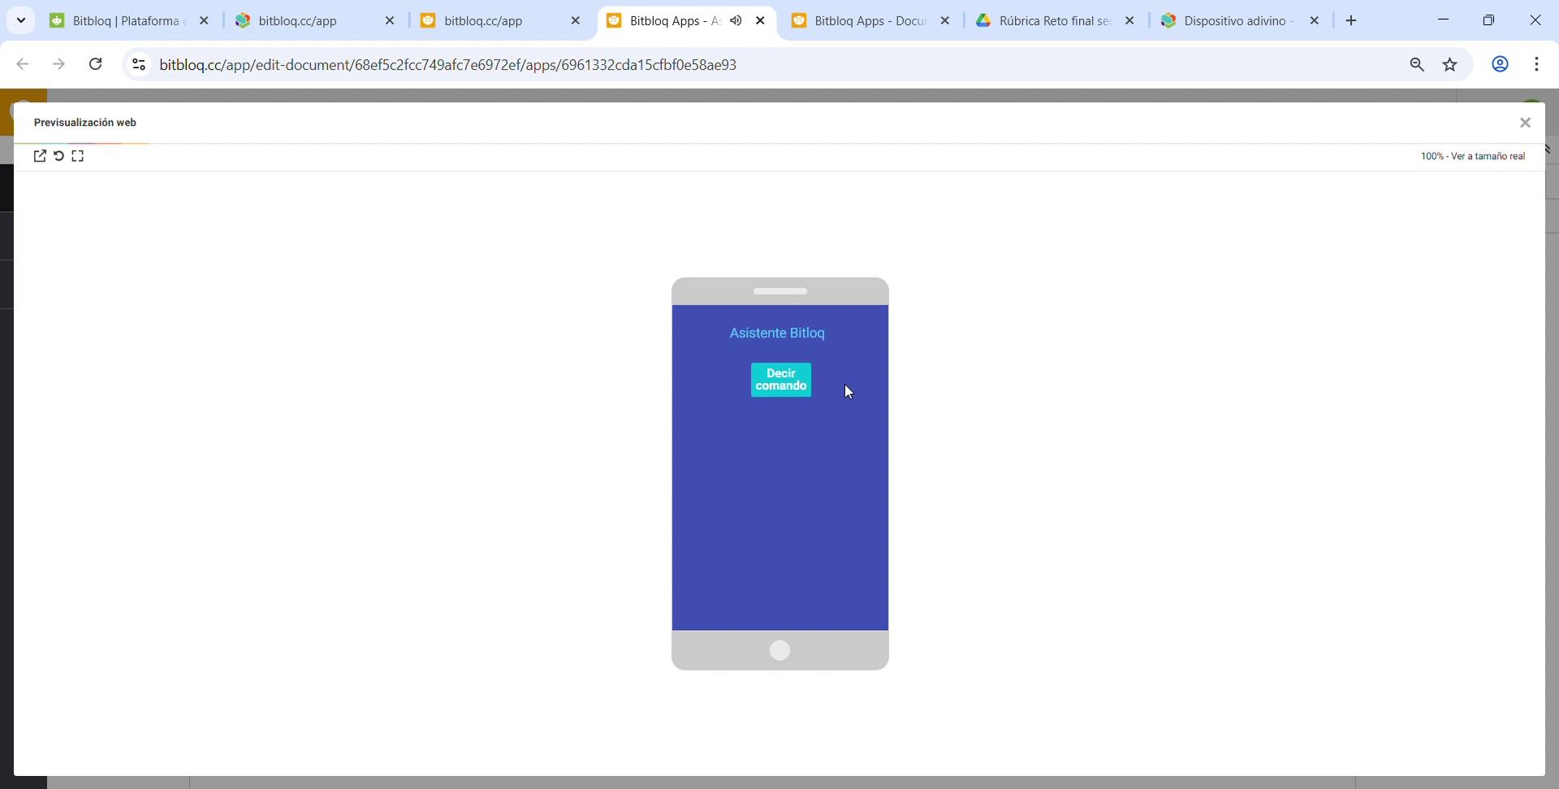Click the Decir comando button
Viewport: 1559px width, 789px height.
click(x=781, y=380)
